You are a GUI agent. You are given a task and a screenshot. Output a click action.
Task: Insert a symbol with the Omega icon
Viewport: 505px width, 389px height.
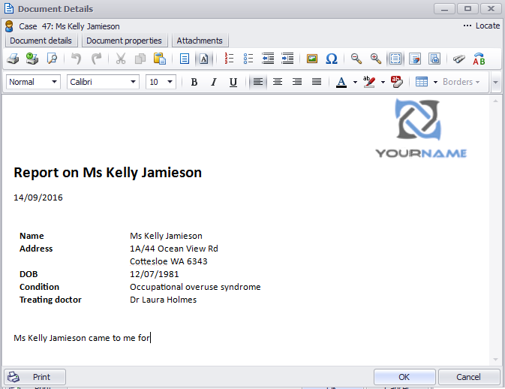(x=331, y=59)
